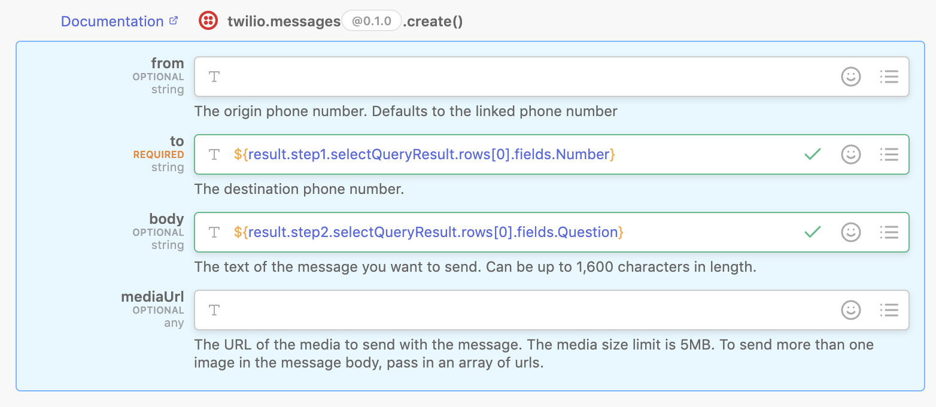Open the list icon in the mediaUrl field
The width and height of the screenshot is (936, 407).
coord(889,310)
